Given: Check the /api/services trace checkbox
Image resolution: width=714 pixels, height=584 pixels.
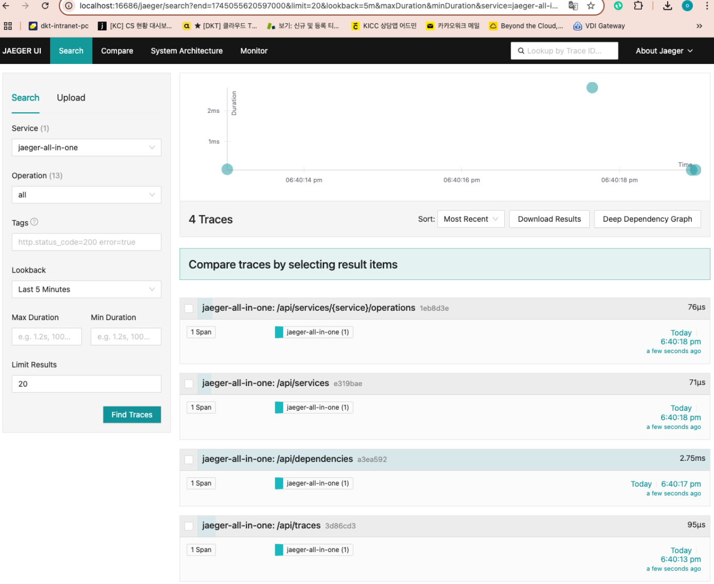Looking at the screenshot, I should coord(189,383).
